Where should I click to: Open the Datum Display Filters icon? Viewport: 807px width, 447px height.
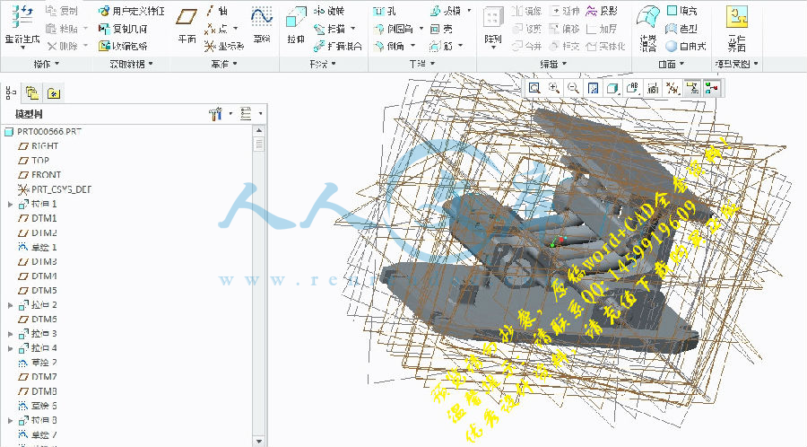(672, 89)
